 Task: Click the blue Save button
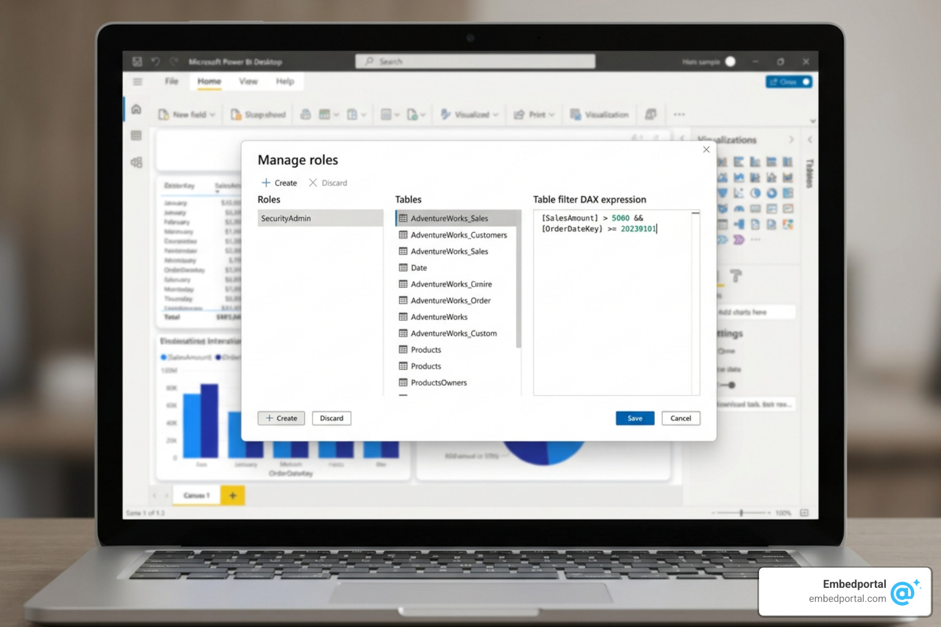(x=635, y=418)
